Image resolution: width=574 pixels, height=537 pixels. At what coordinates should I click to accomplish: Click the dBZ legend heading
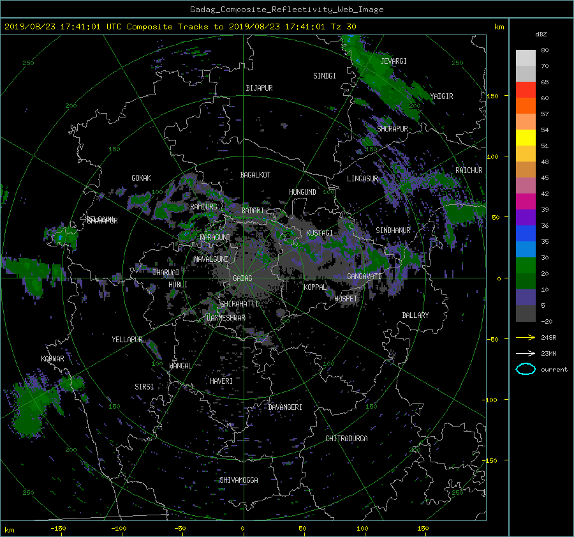pyautogui.click(x=541, y=34)
